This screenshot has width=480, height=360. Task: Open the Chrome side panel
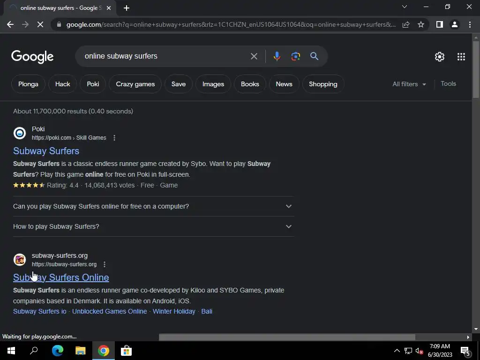pos(440,24)
